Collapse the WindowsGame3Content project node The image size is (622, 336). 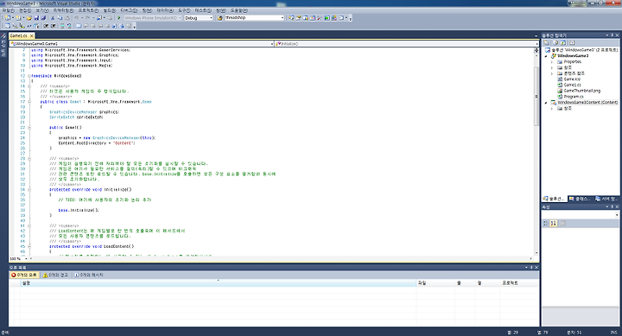click(546, 102)
